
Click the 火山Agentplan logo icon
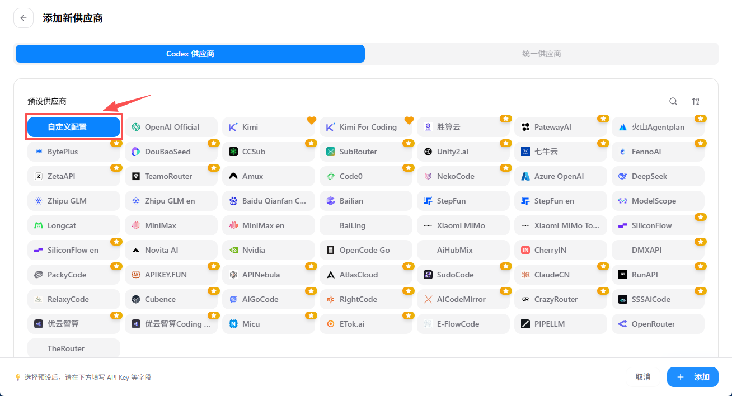[x=622, y=127]
